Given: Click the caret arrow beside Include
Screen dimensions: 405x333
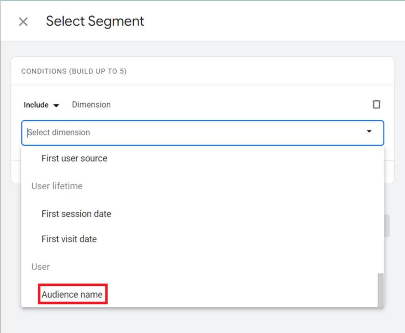Looking at the screenshot, I should click(x=56, y=105).
